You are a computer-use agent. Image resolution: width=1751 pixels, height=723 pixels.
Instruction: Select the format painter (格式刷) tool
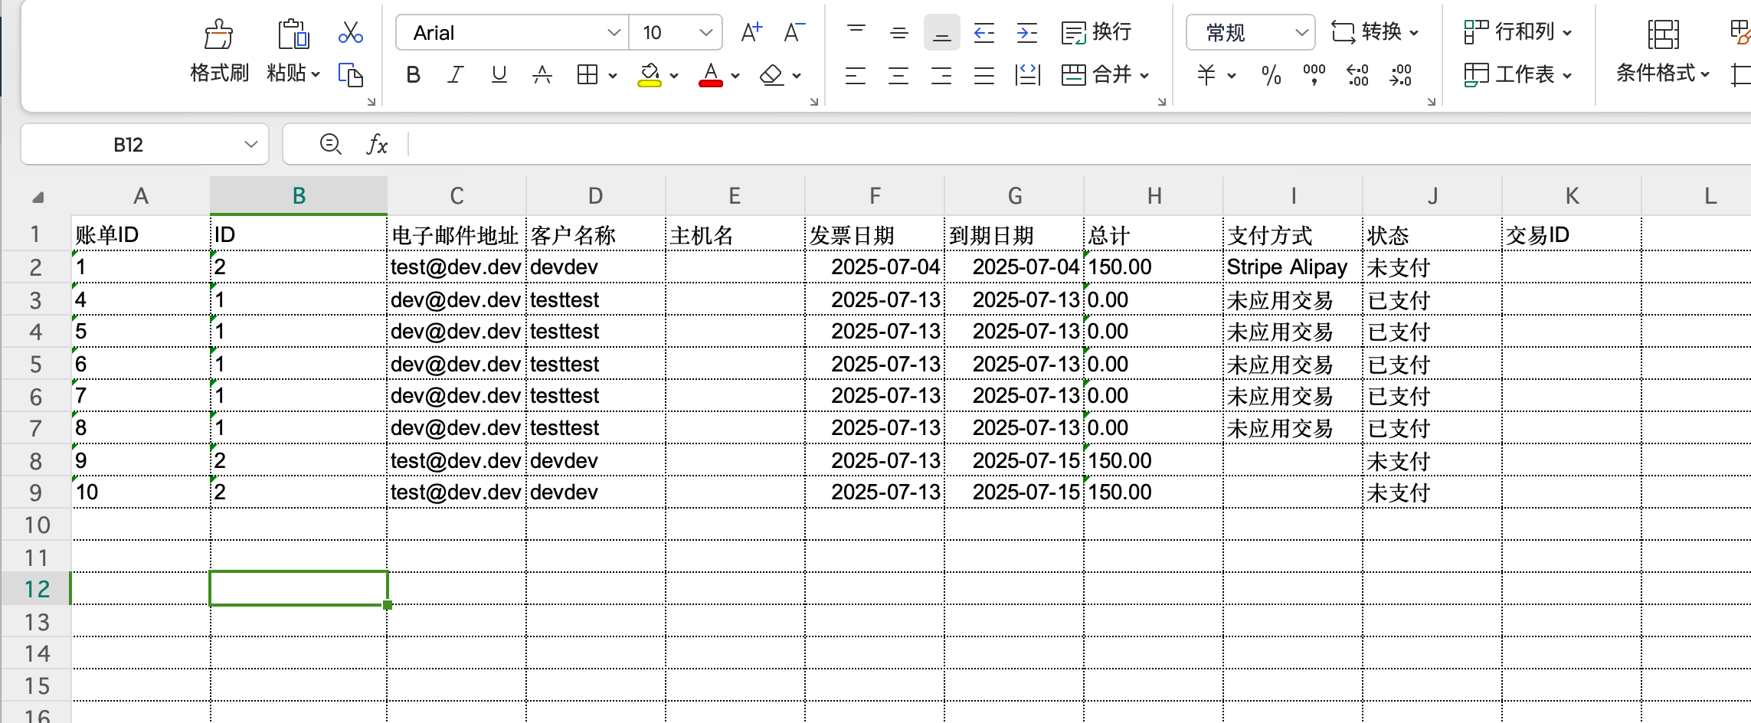tap(218, 50)
